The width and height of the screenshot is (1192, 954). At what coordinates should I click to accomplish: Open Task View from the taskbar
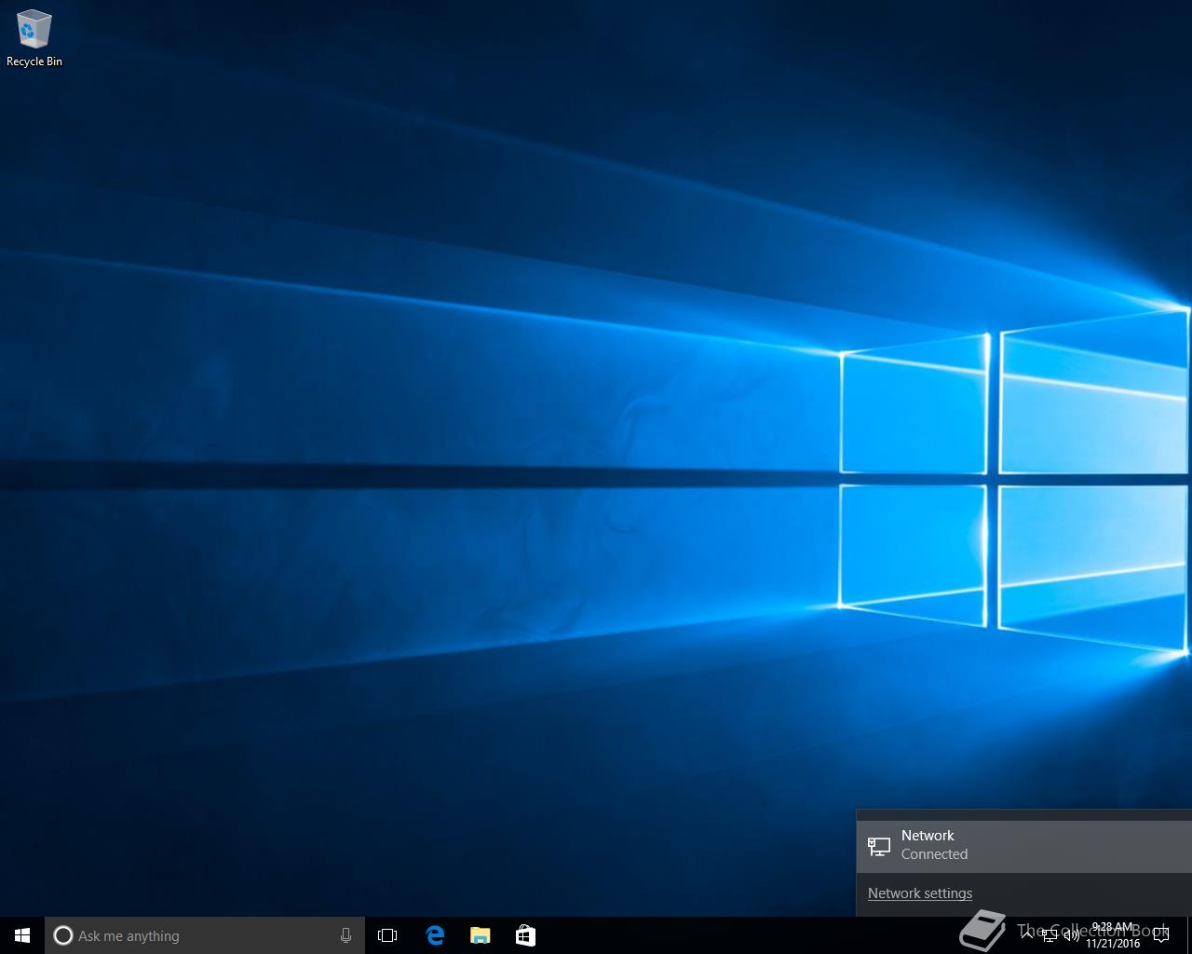[387, 935]
